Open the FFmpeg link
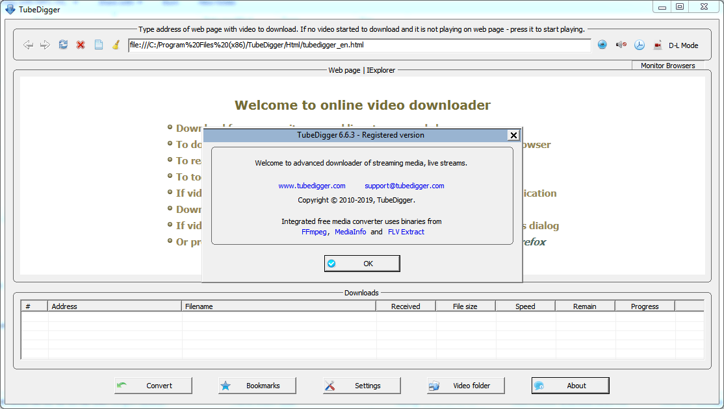 click(x=314, y=232)
